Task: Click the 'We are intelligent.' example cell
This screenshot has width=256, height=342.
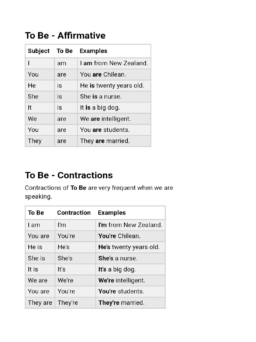Action: [x=114, y=119]
